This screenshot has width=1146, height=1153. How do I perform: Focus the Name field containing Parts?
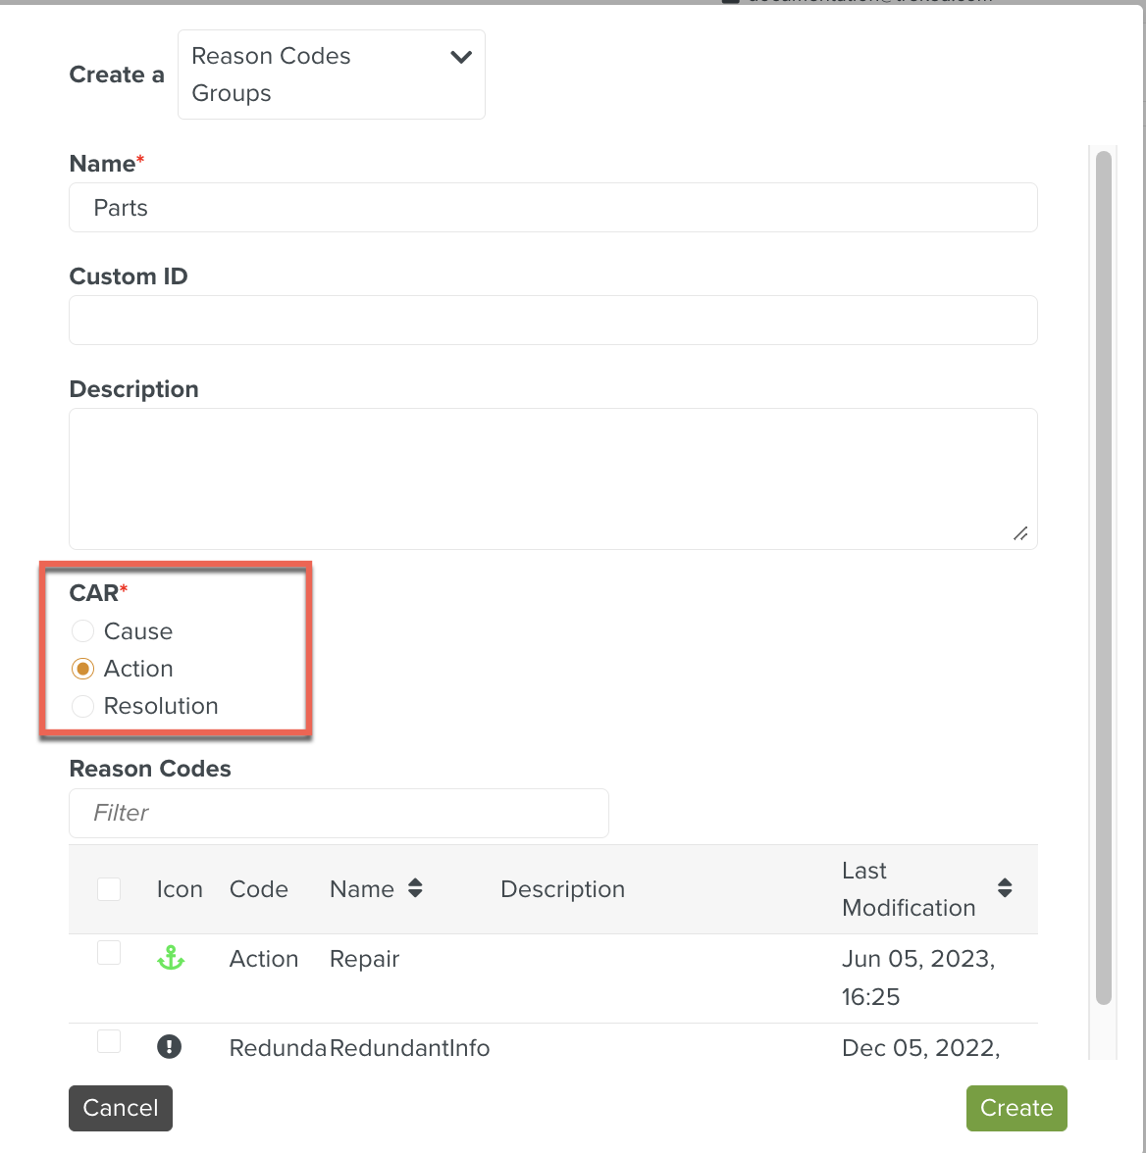552,208
